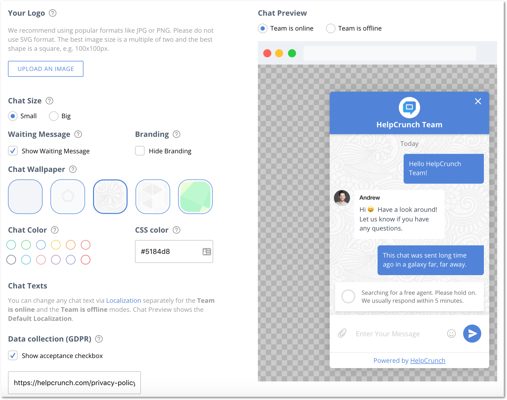Click the contact card icon in CSS color field

[x=206, y=252]
